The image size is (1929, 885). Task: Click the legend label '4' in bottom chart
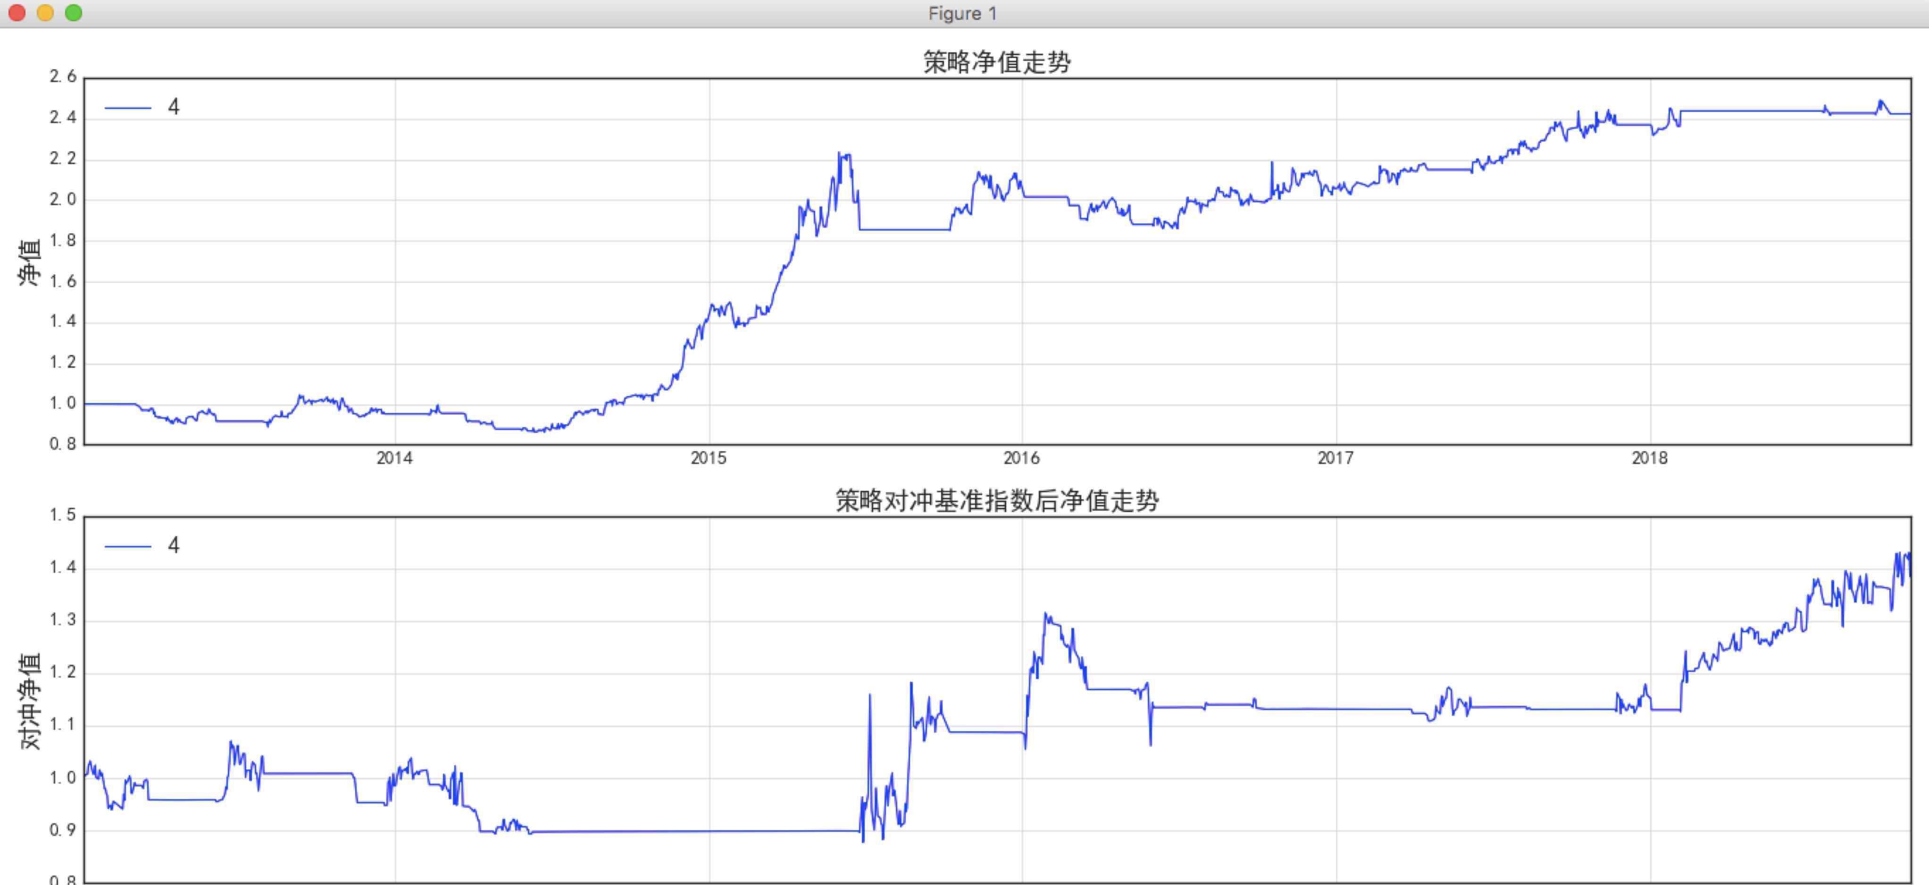click(174, 545)
